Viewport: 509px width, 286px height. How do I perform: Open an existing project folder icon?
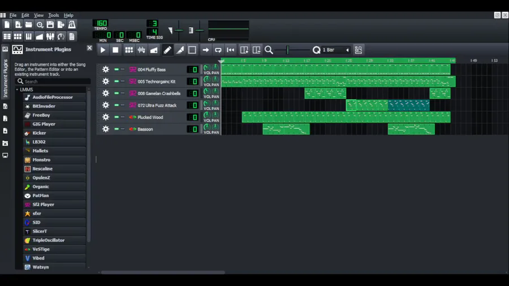(x=29, y=25)
